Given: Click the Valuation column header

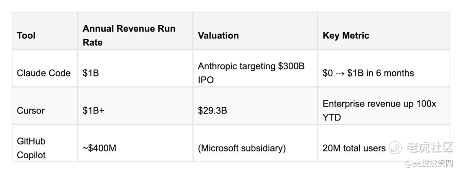Looking at the screenshot, I should (218, 35).
